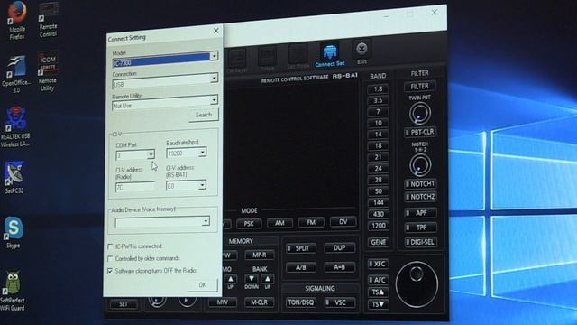Click the TS up arrow button
Screen dimensions: 577x325
(378, 292)
